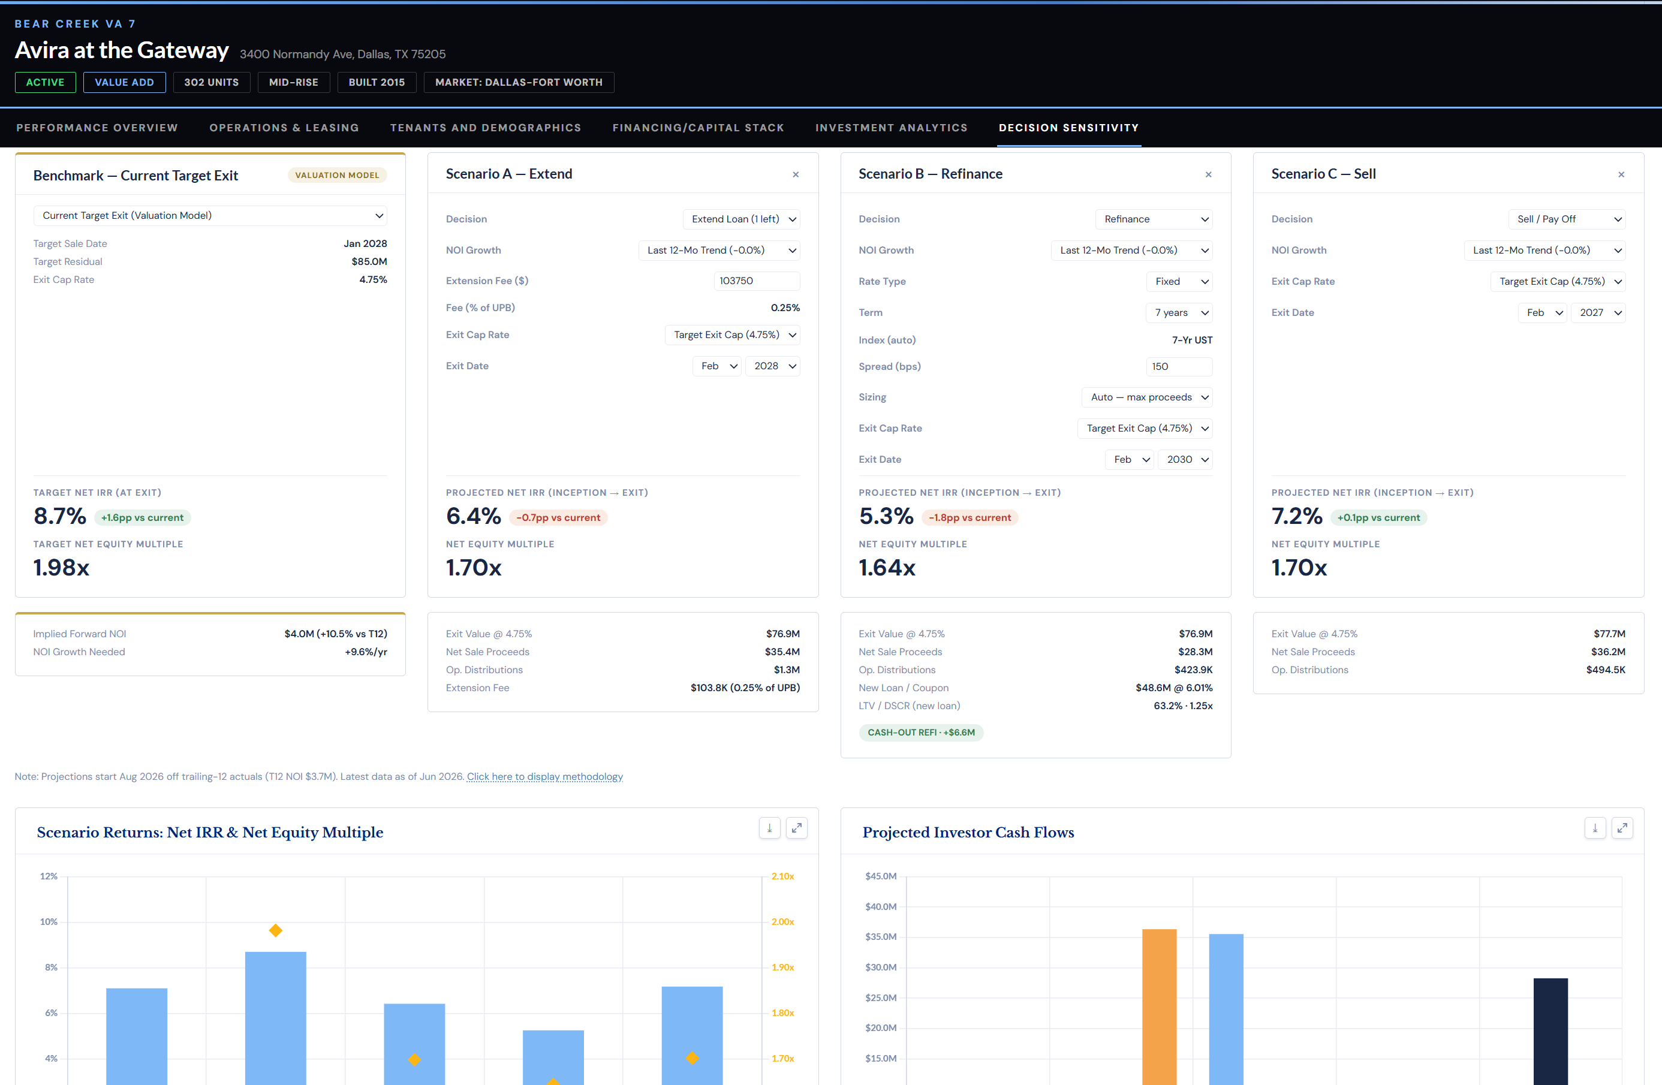Click the Market: Dallas-Fort Worth tag
This screenshot has height=1085, width=1662.
pos(519,82)
